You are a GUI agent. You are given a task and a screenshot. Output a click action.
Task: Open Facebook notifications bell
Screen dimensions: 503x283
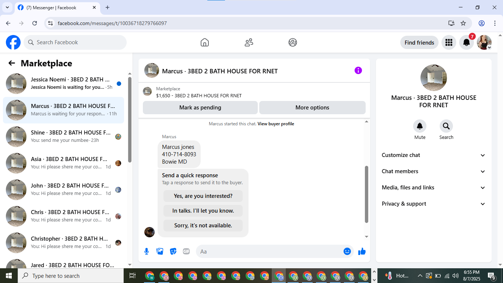(467, 42)
